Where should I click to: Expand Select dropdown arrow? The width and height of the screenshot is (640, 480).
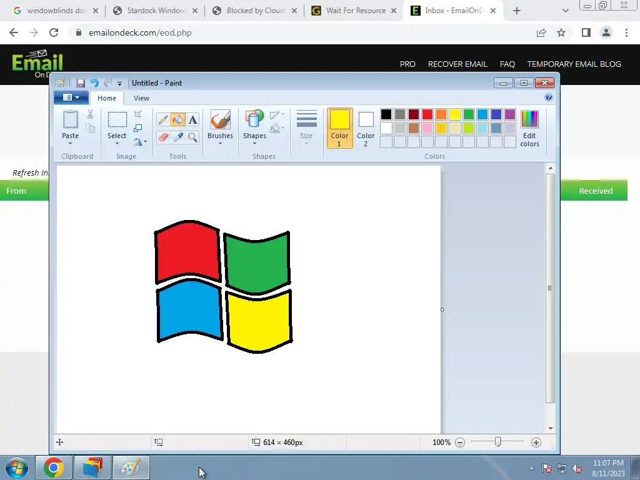[x=117, y=143]
